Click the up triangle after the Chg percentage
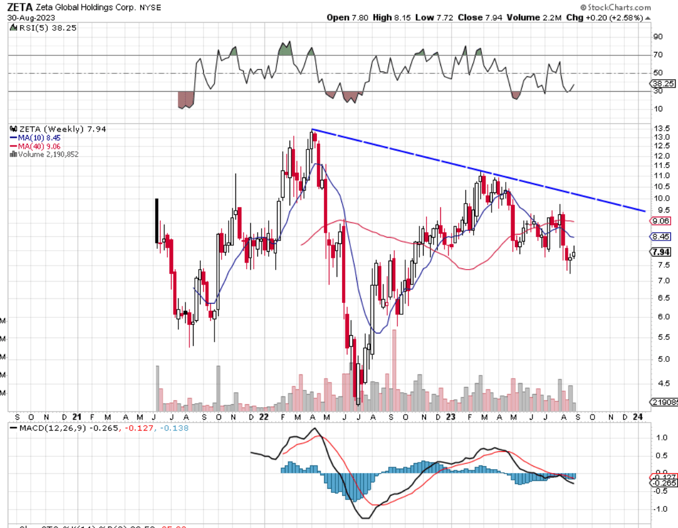678x528 pixels. click(x=647, y=18)
